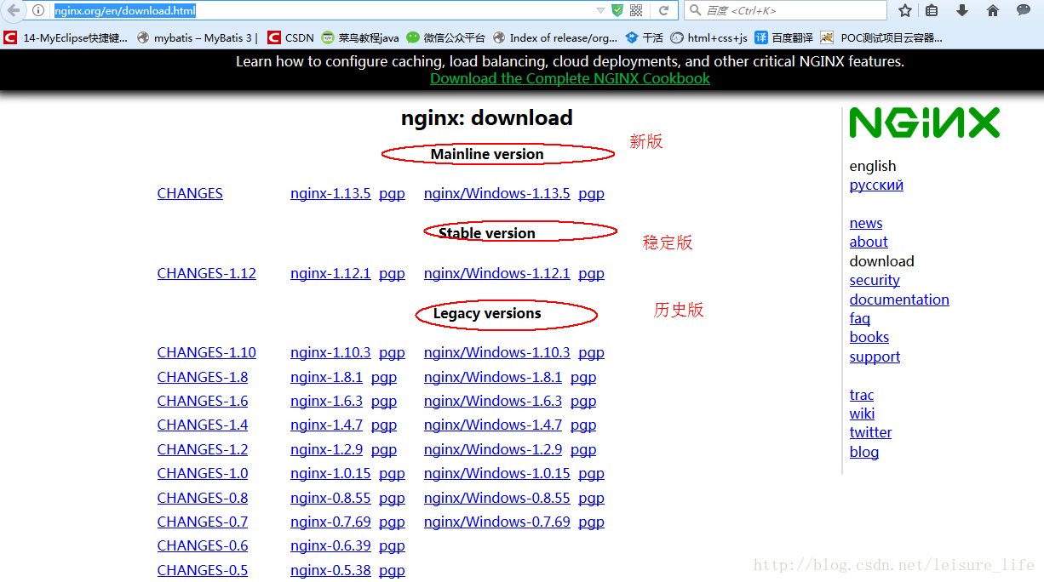1044x582 pixels.
Task: Open the twitter sidebar link
Action: coord(870,432)
